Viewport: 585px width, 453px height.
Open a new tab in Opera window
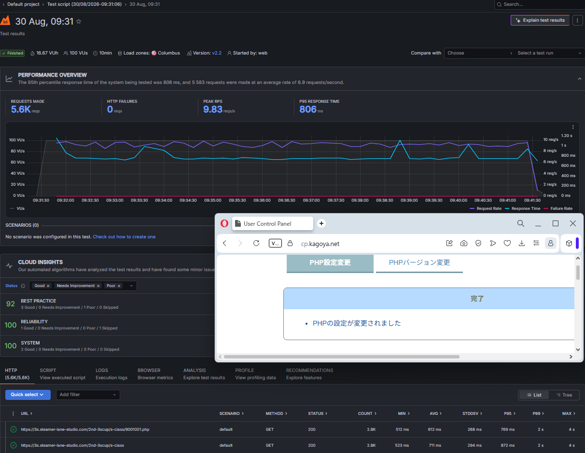(321, 223)
